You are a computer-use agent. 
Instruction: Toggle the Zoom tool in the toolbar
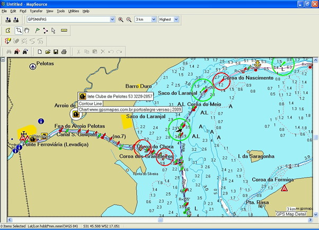pyautogui.click(x=18, y=30)
